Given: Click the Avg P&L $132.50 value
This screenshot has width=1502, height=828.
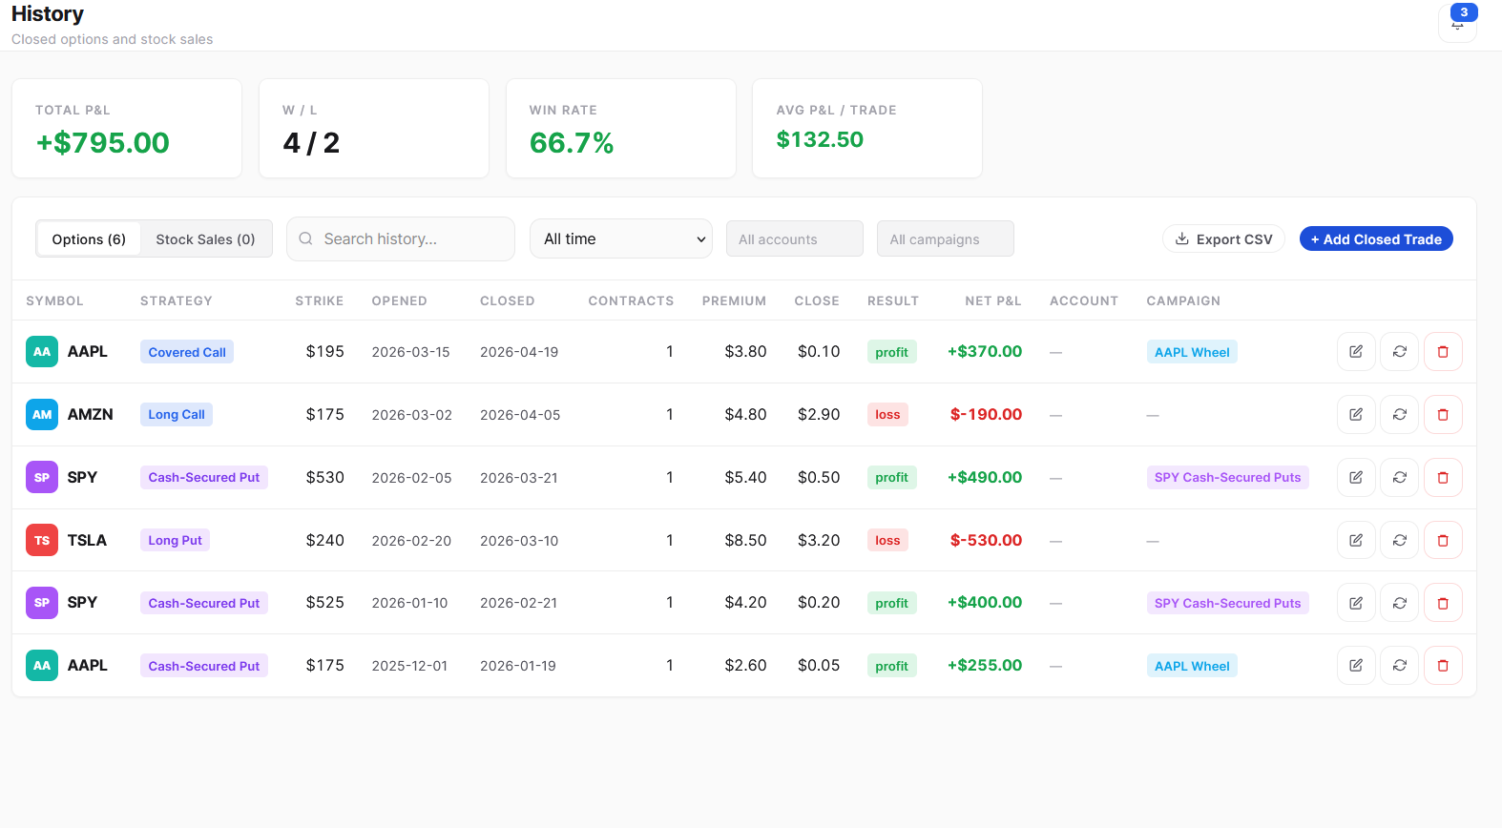Looking at the screenshot, I should click(820, 140).
